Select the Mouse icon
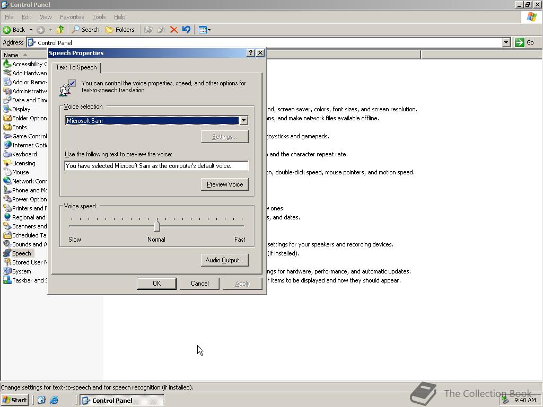The image size is (543, 407). (x=7, y=172)
